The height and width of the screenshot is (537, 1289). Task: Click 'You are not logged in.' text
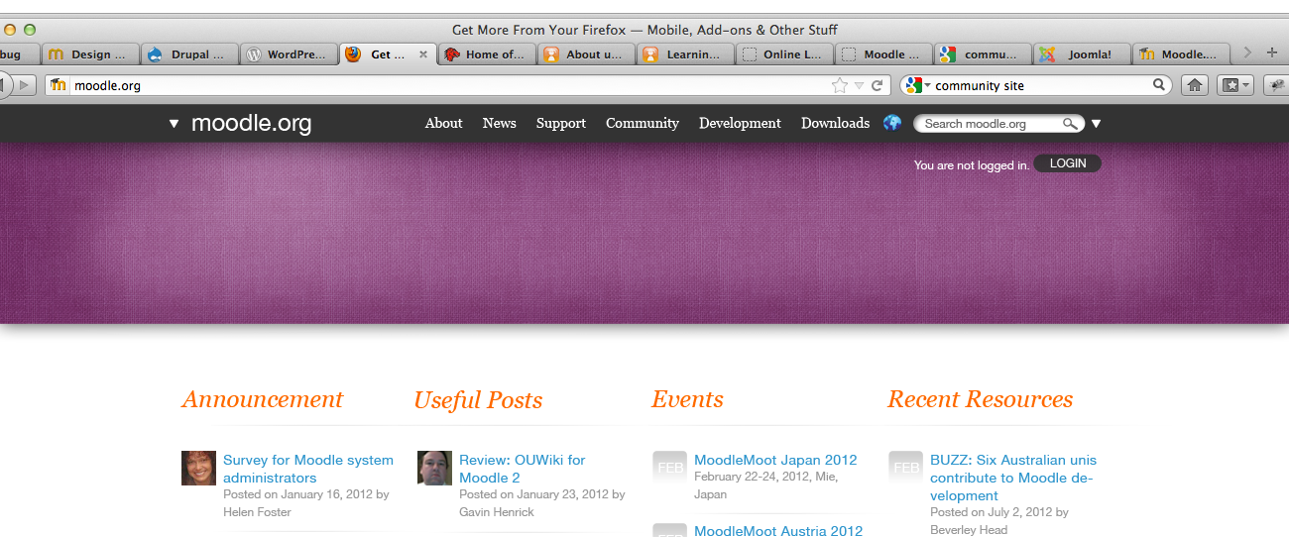pos(972,165)
